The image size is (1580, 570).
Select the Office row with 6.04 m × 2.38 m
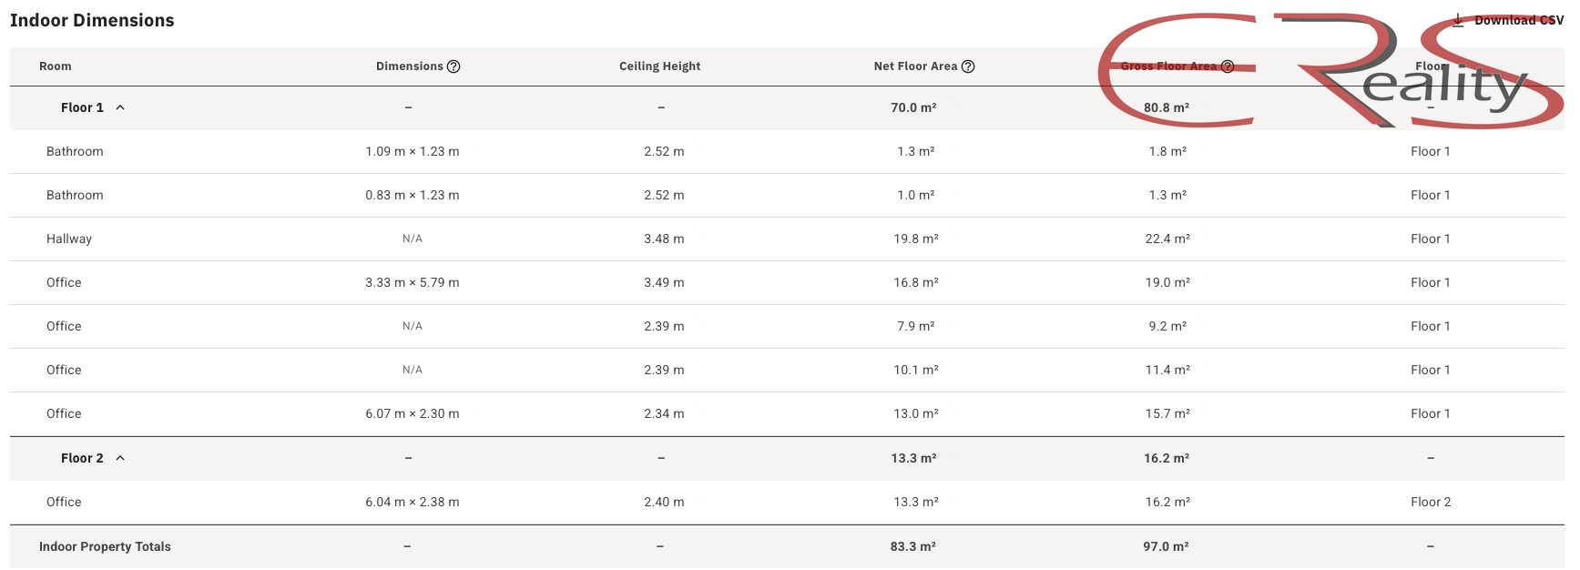click(787, 502)
